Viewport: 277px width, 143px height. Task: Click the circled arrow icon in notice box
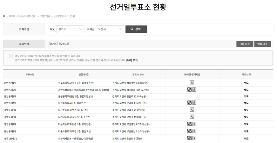click(x=11, y=56)
